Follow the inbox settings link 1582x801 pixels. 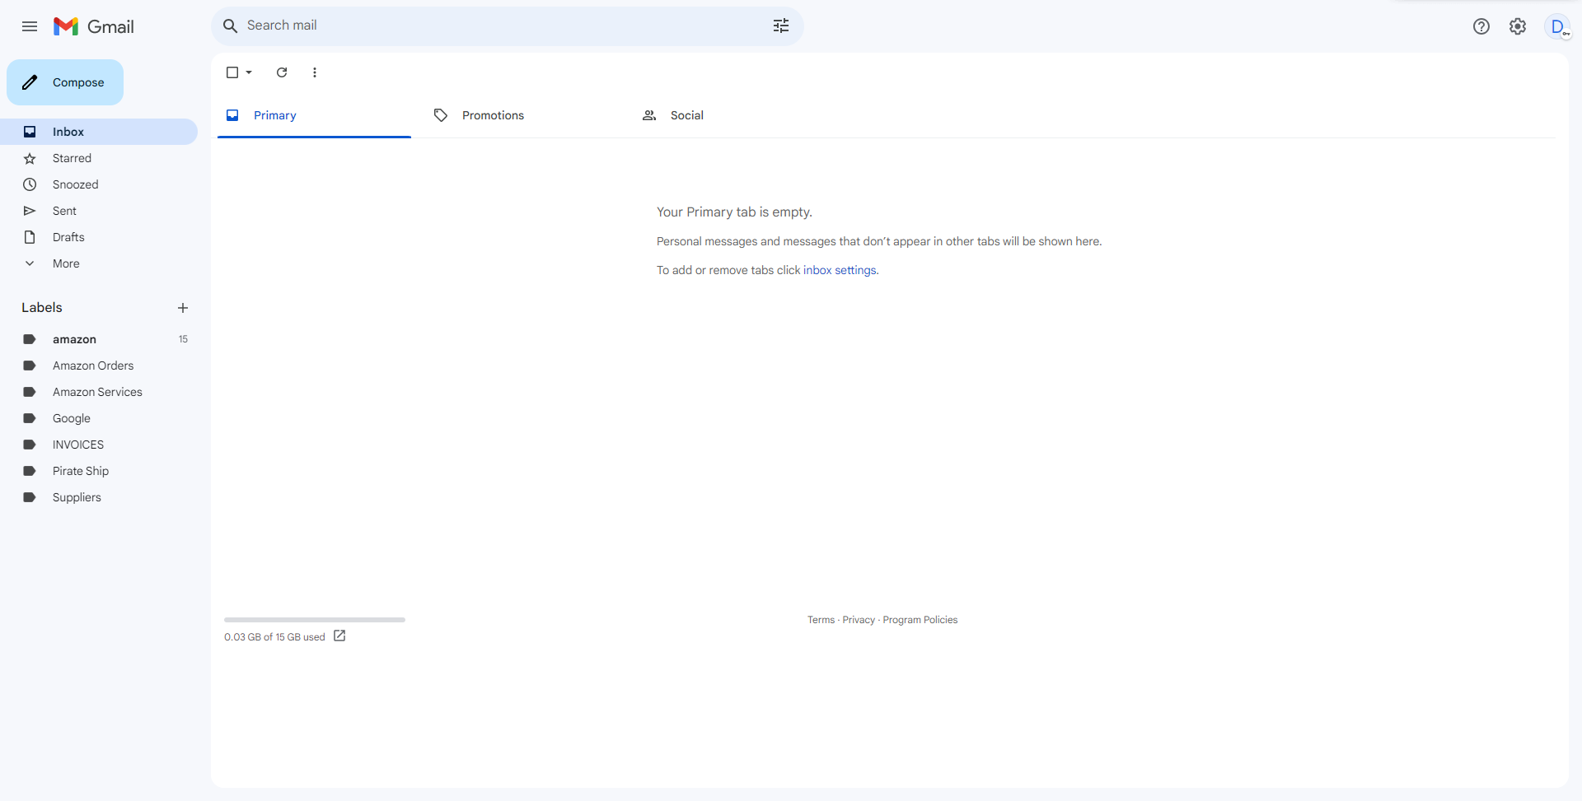[840, 270]
